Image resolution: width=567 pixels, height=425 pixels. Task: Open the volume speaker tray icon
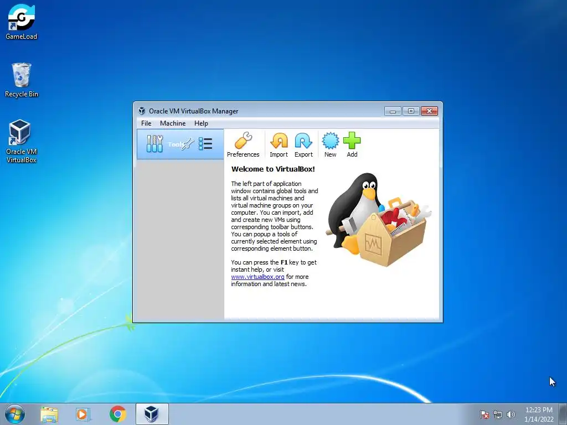(511, 414)
